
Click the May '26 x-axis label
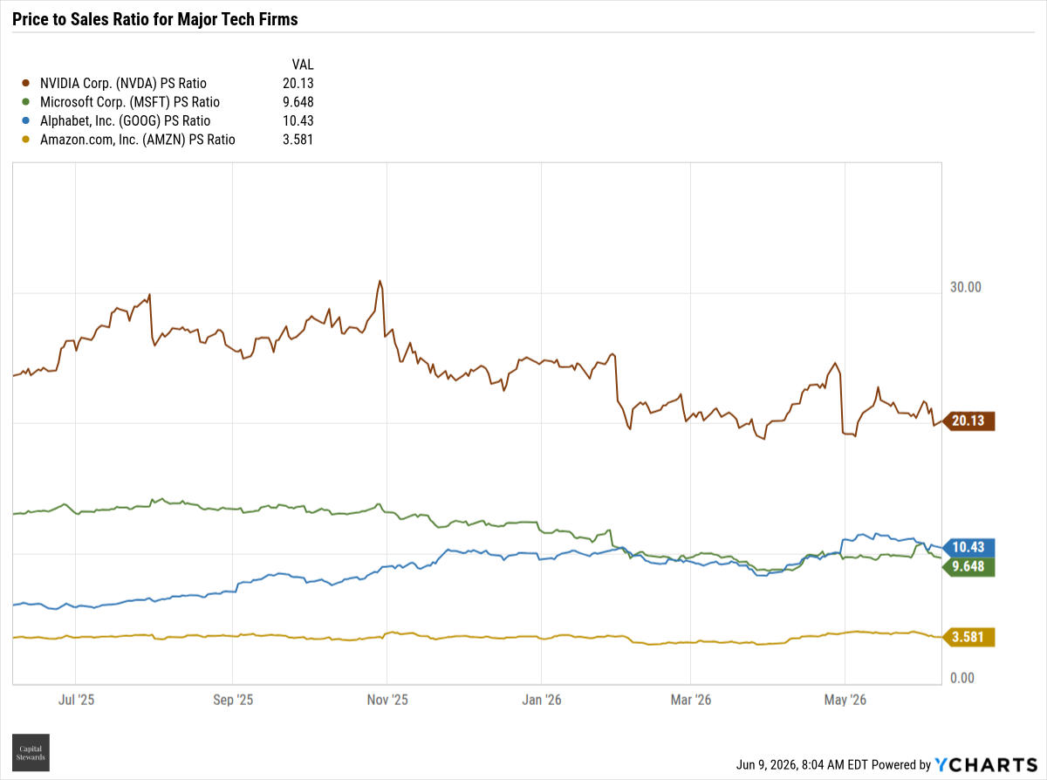tap(845, 700)
